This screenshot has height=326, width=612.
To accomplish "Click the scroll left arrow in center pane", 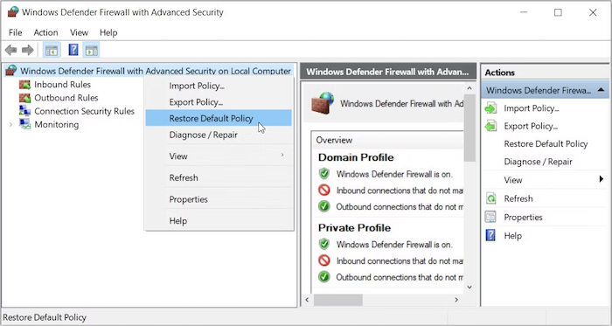I will point(307,300).
